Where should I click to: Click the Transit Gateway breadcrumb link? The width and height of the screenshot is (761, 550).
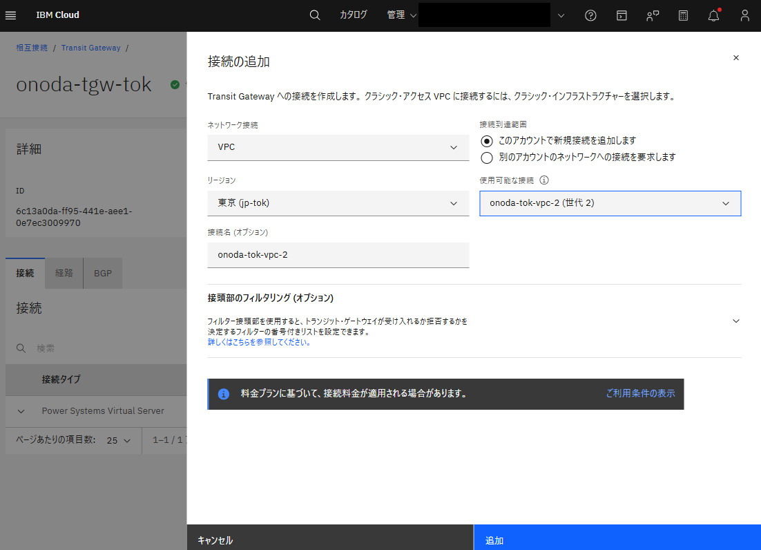pyautogui.click(x=90, y=48)
